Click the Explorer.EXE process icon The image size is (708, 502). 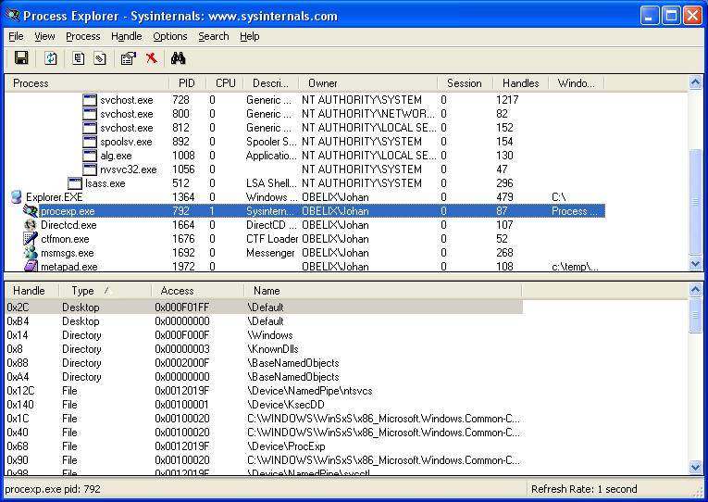(17, 197)
